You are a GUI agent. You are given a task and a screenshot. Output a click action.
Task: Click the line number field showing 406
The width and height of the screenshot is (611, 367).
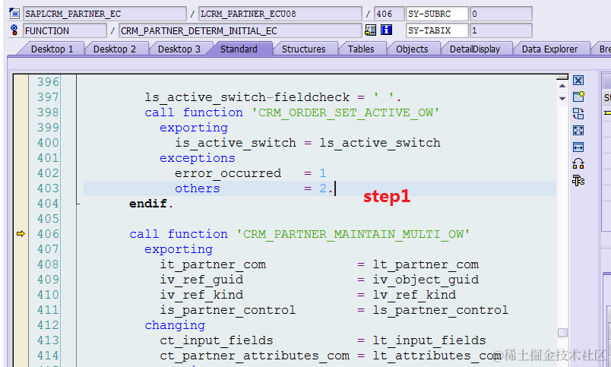[389, 14]
